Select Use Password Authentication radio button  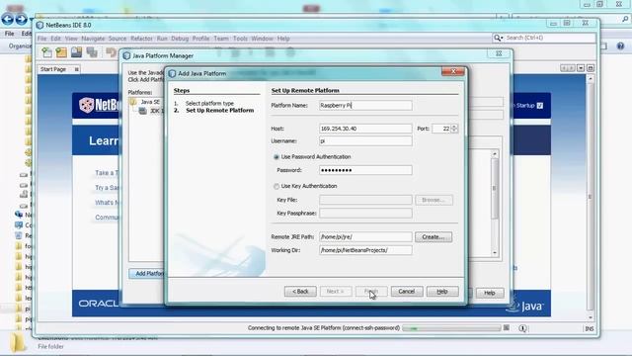pos(276,157)
